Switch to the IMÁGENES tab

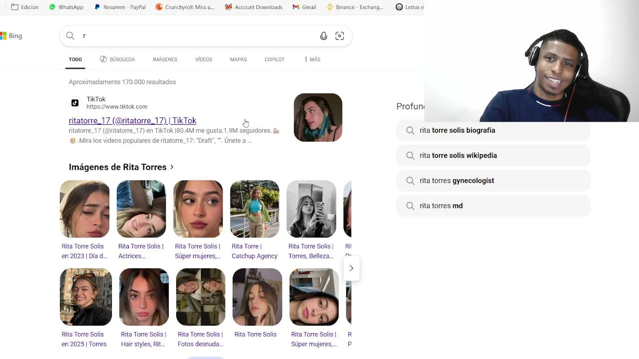click(x=165, y=59)
